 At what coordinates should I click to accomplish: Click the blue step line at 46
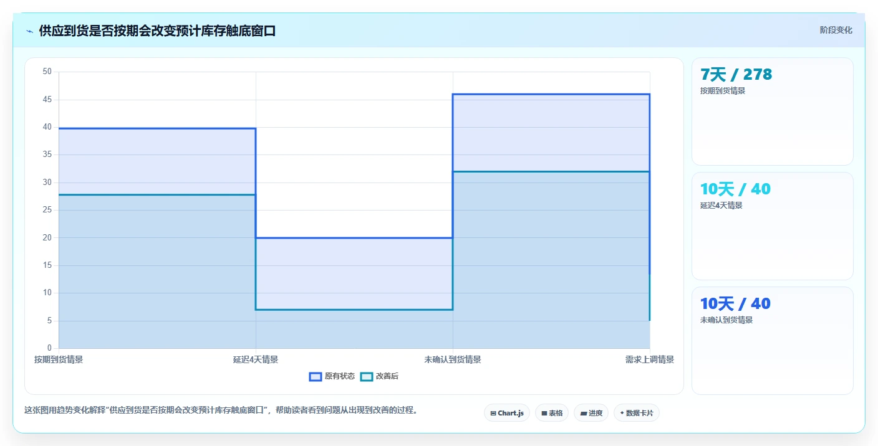[x=551, y=94]
